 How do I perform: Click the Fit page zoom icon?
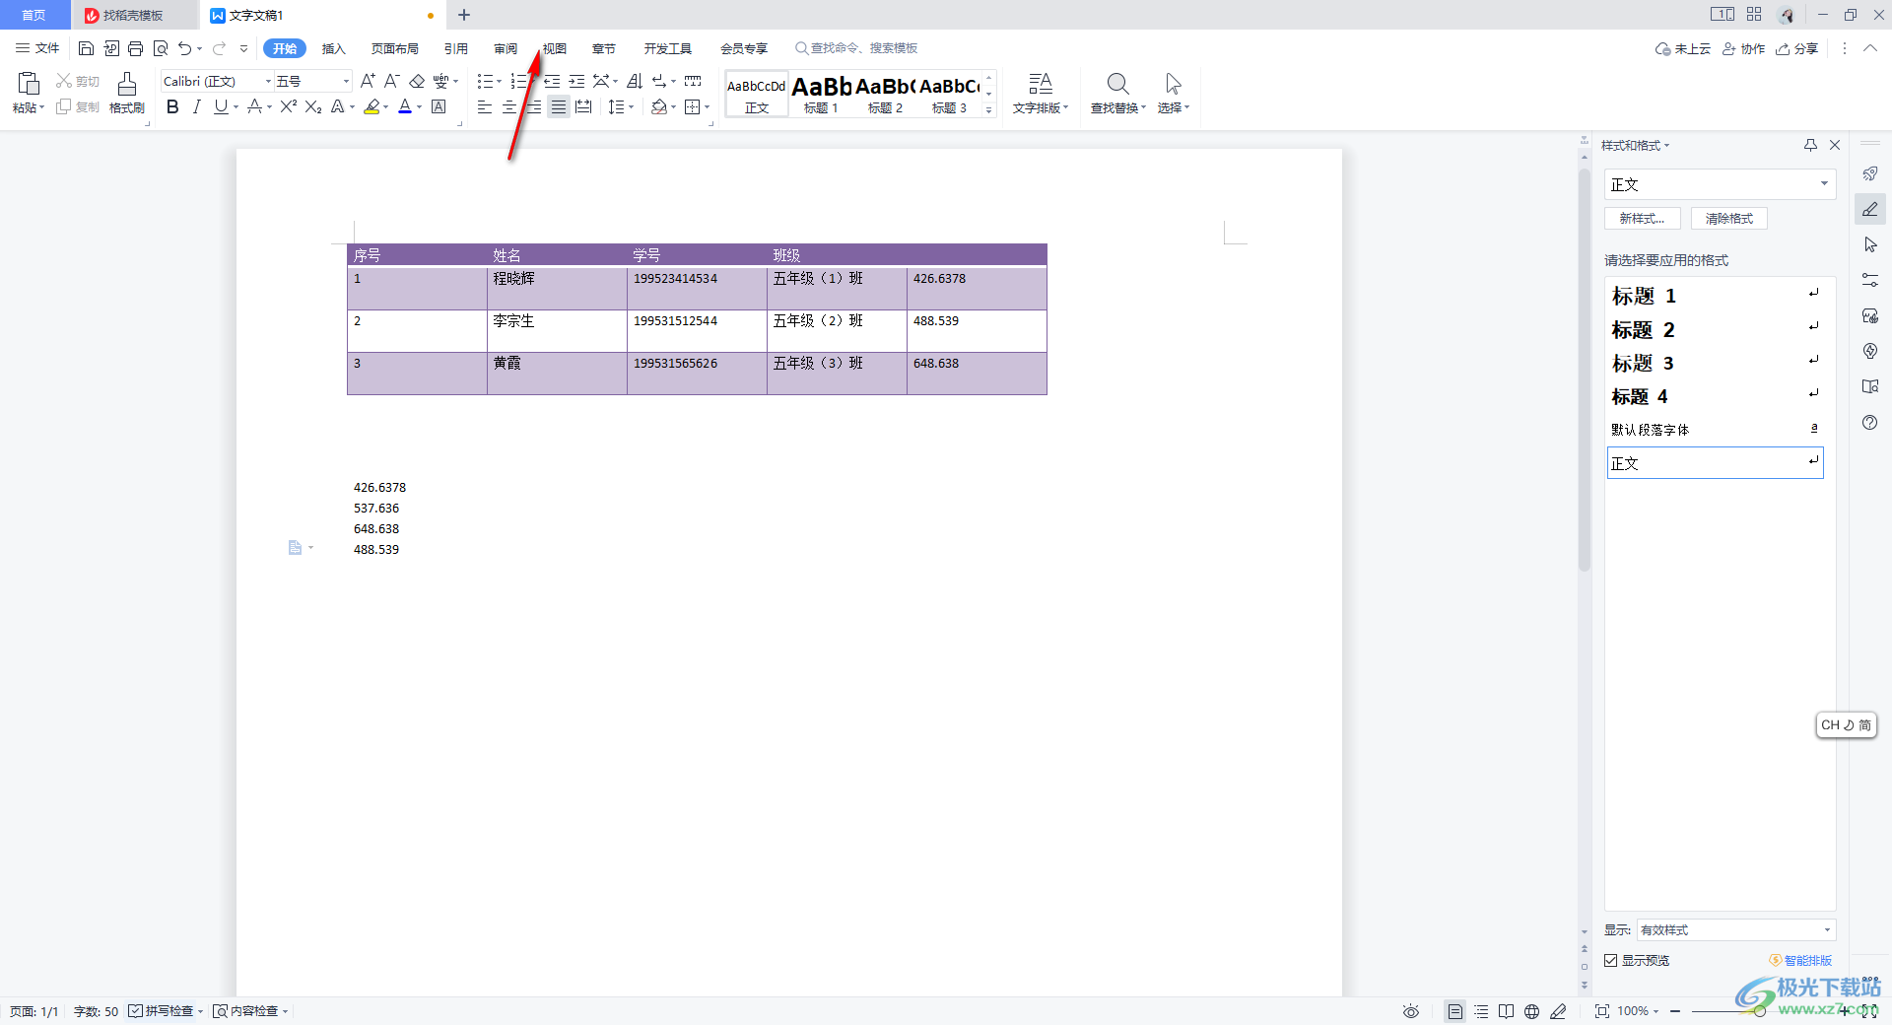click(x=1601, y=1011)
